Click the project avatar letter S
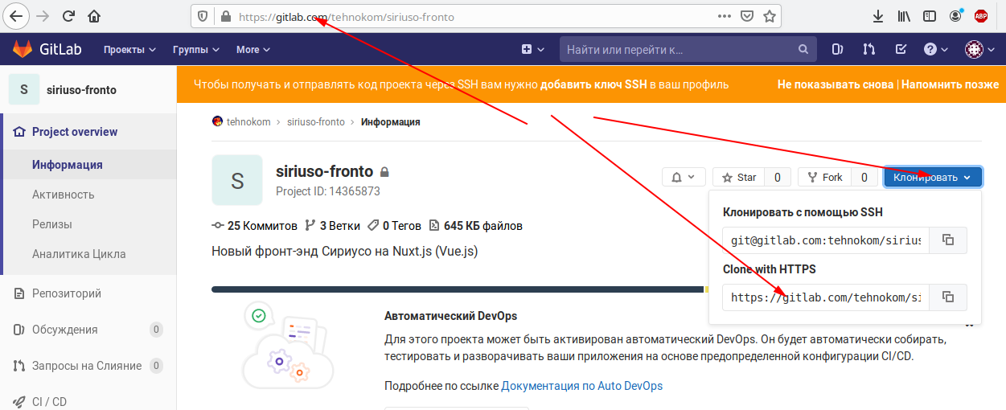 pyautogui.click(x=237, y=180)
